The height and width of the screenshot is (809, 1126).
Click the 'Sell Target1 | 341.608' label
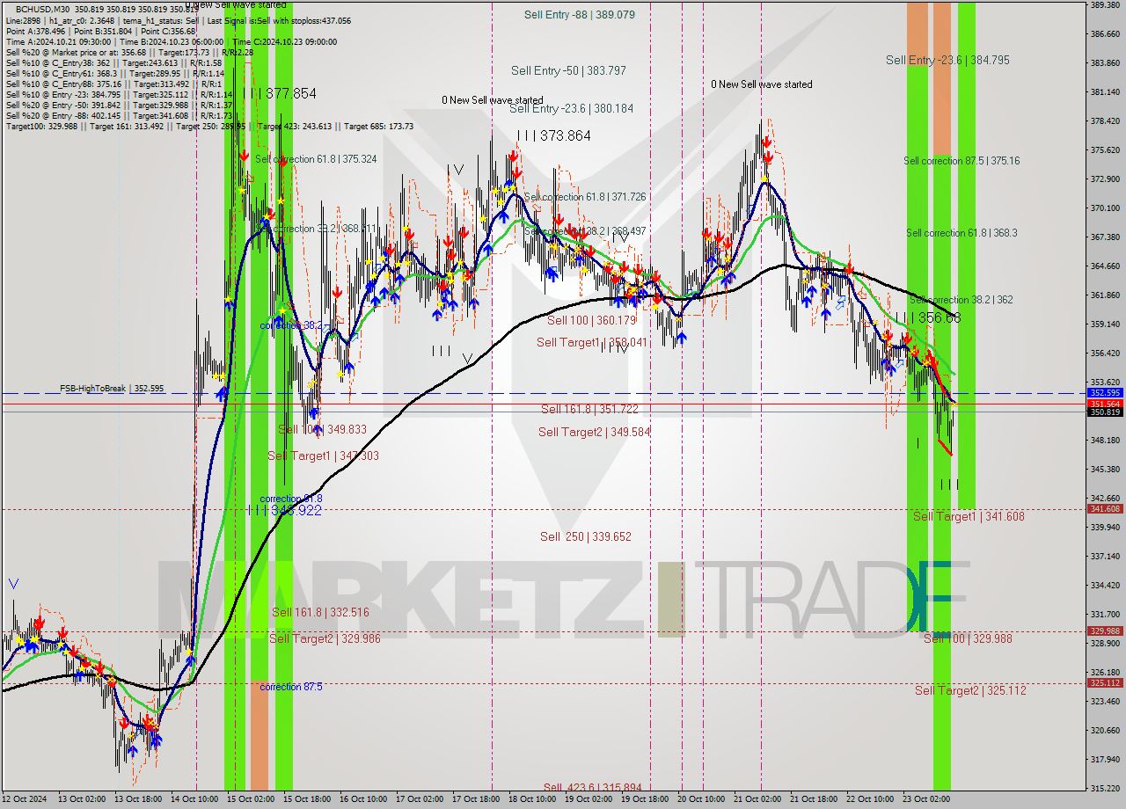coord(969,516)
